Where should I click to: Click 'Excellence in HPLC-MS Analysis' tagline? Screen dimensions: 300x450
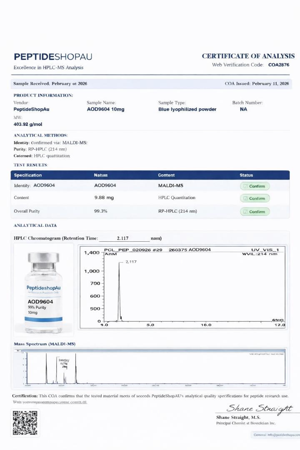coord(48,67)
